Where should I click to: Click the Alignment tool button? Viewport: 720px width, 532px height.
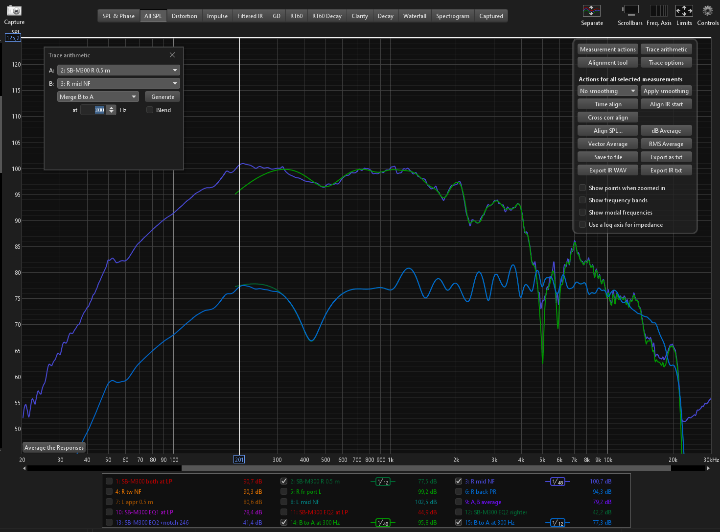point(608,62)
